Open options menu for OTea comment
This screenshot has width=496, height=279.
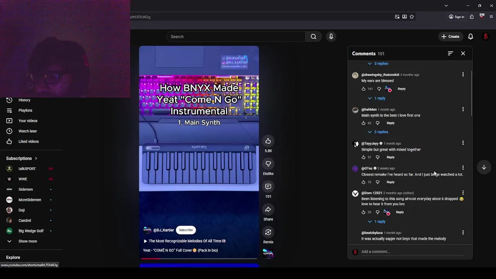[x=463, y=168]
